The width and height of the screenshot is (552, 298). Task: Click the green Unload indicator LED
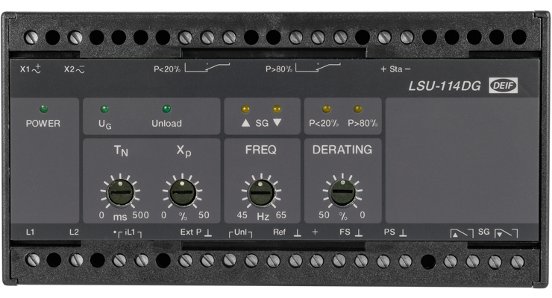click(x=166, y=109)
